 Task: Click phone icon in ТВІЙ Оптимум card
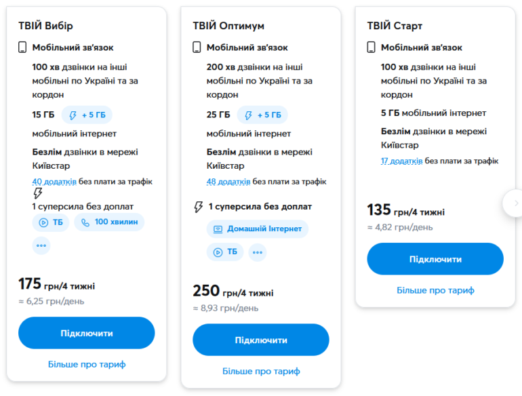click(x=197, y=47)
